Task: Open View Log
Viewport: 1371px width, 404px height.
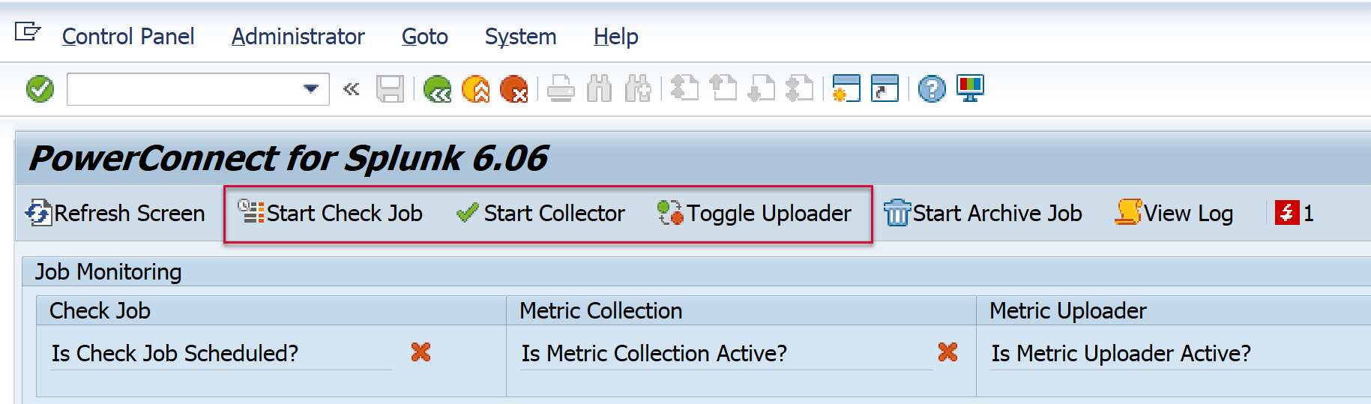Action: coord(1175,214)
